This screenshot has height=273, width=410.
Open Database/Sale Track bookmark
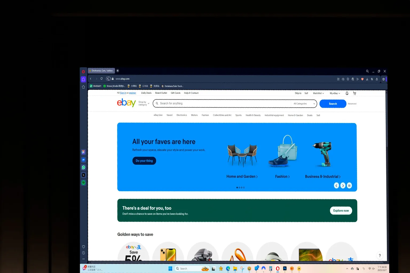[172, 86]
